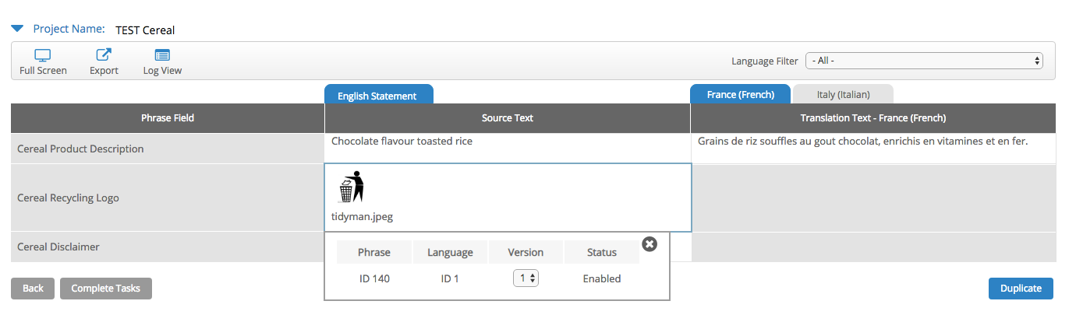Open the Language Filter dropdown

924,60
